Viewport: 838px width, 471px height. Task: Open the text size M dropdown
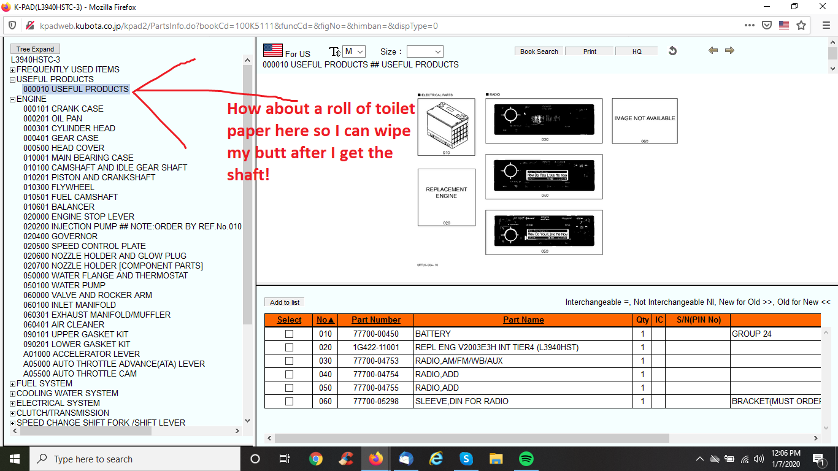(354, 52)
